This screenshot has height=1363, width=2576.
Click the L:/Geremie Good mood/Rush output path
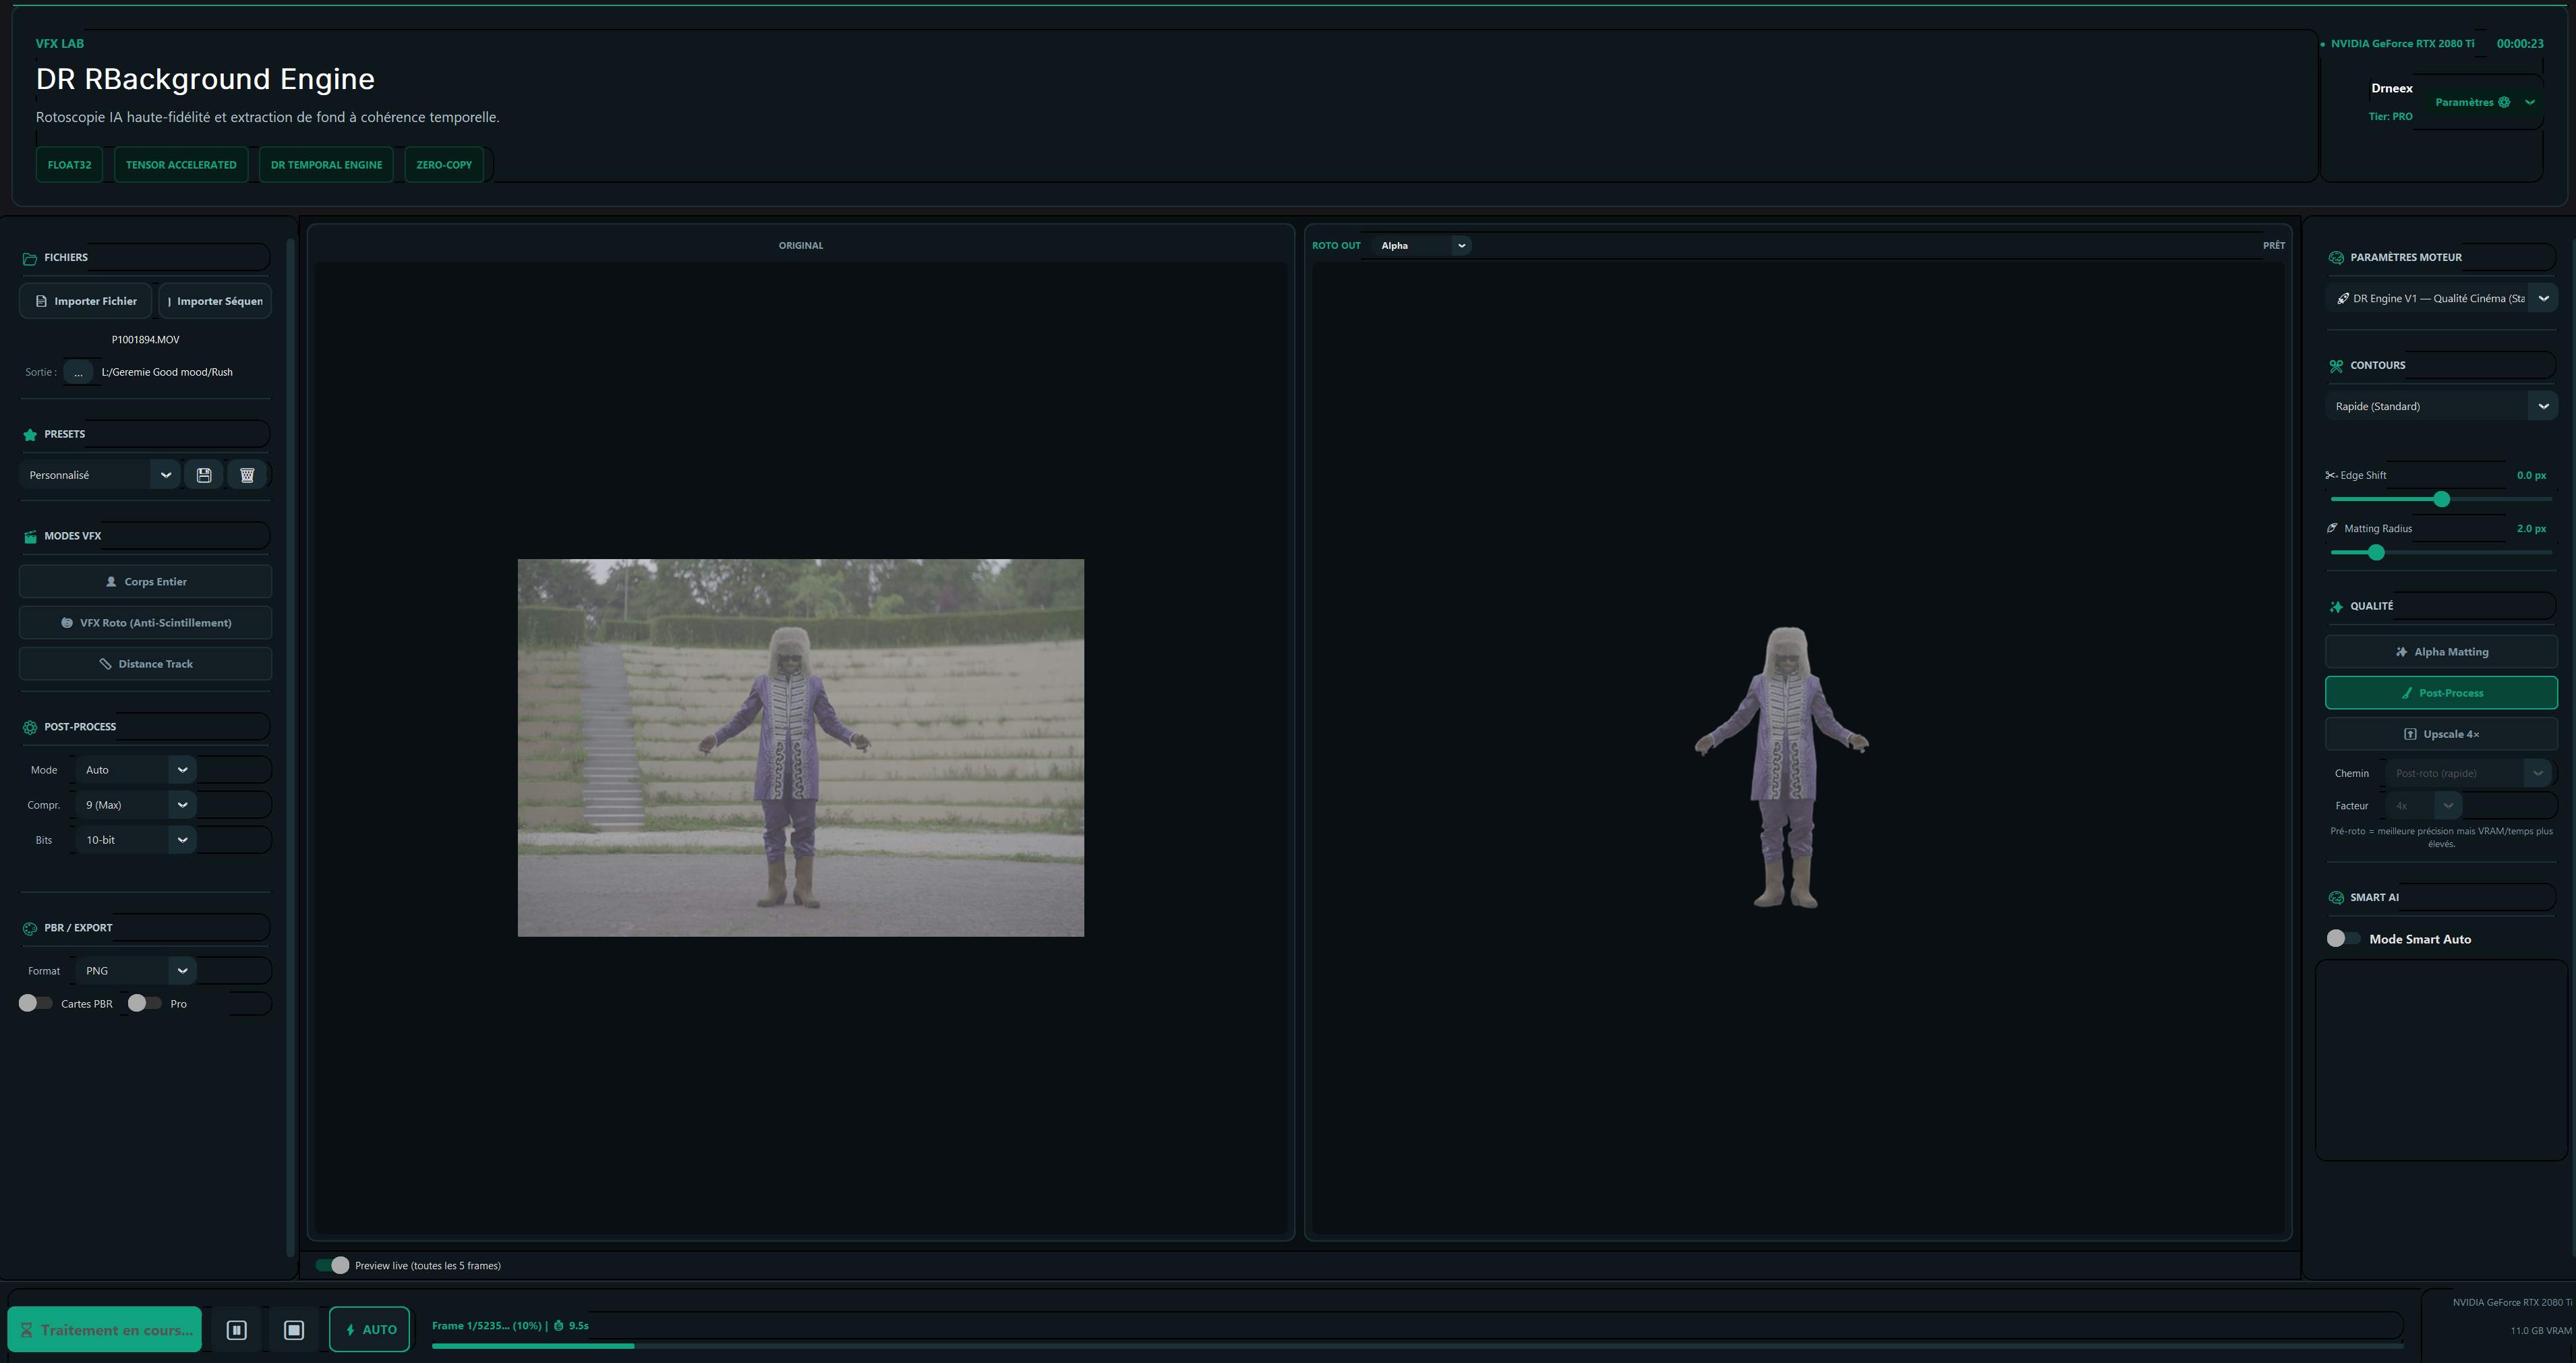167,372
